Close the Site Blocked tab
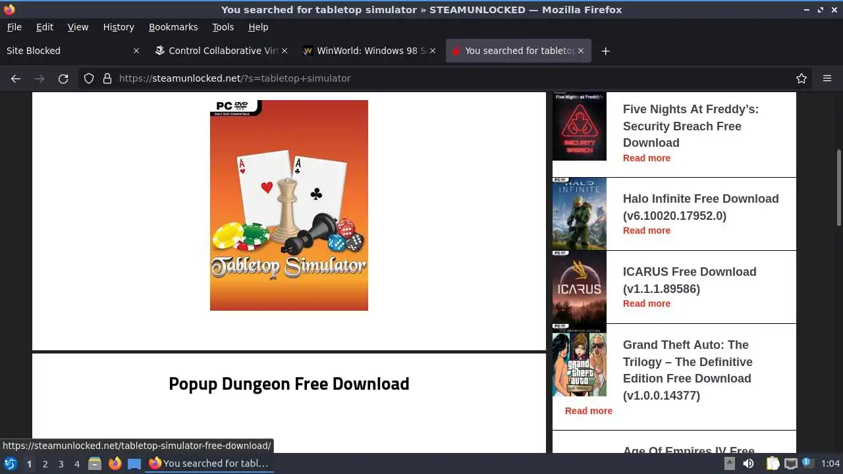This screenshot has width=843, height=474. point(136,51)
